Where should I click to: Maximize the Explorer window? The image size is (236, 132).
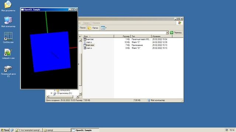[x=178, y=19]
